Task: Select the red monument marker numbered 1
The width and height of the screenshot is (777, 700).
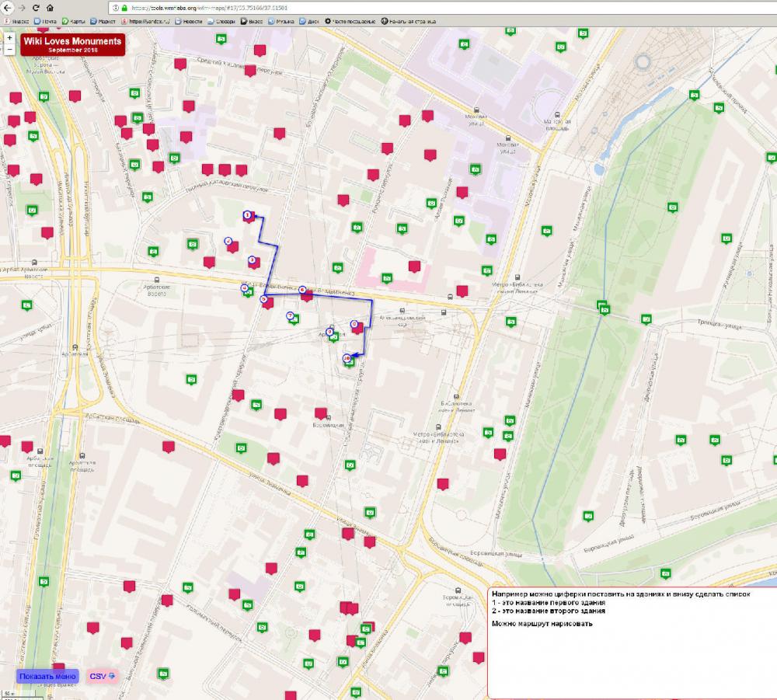Action: pos(249,217)
